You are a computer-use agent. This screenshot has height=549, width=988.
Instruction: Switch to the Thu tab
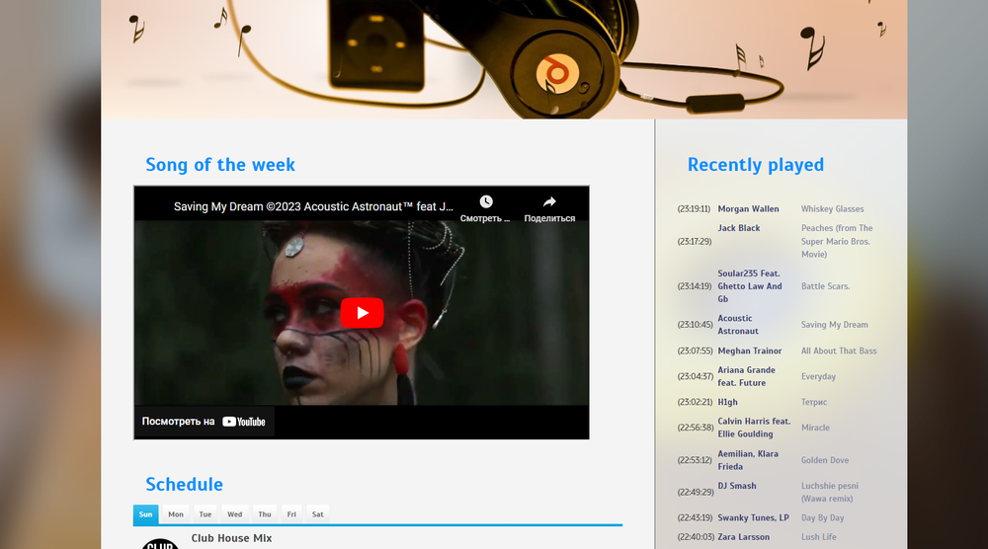click(x=265, y=514)
